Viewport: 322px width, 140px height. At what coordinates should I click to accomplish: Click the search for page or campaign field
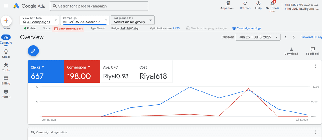click(99, 6)
